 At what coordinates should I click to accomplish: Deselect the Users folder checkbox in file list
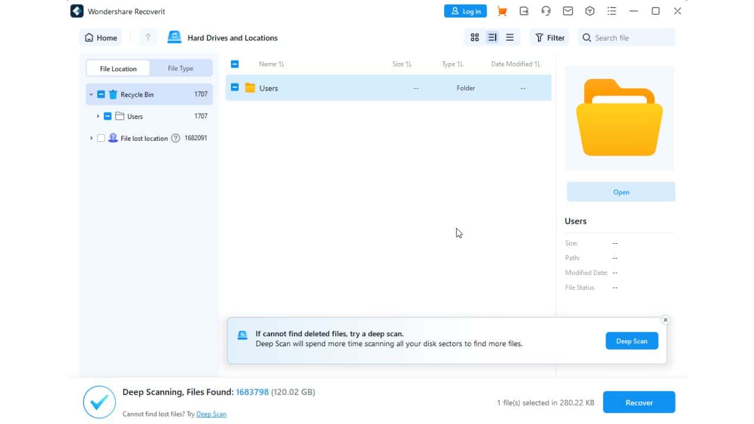(x=235, y=88)
